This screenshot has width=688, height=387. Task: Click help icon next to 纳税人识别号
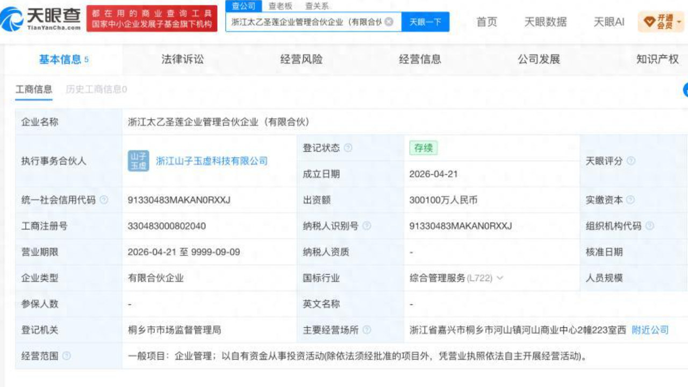coord(367,226)
